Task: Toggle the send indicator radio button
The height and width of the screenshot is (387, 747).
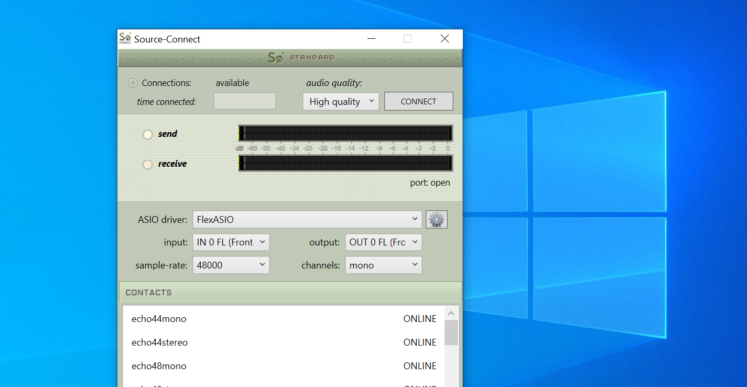Action: pyautogui.click(x=148, y=134)
